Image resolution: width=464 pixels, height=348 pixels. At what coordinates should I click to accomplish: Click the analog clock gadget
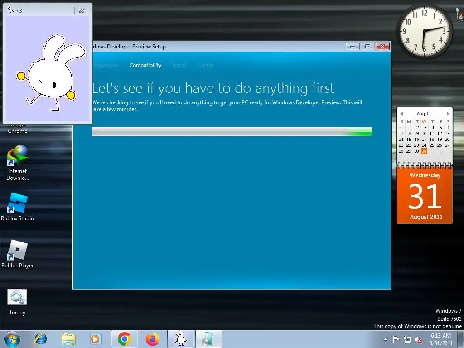(x=424, y=31)
